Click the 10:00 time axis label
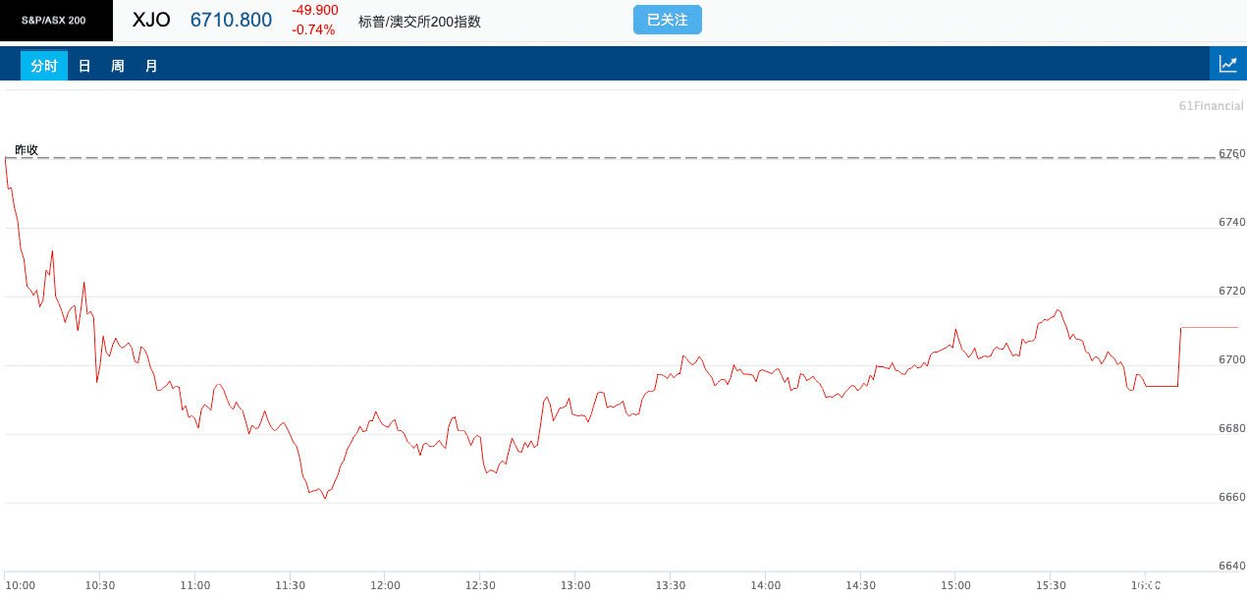Image resolution: width=1247 pixels, height=599 pixels. (21, 585)
